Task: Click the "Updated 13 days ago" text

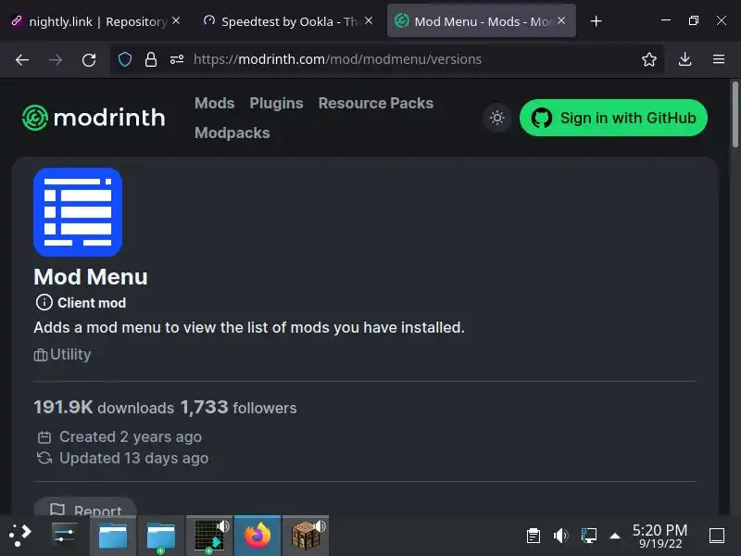Action: (133, 458)
